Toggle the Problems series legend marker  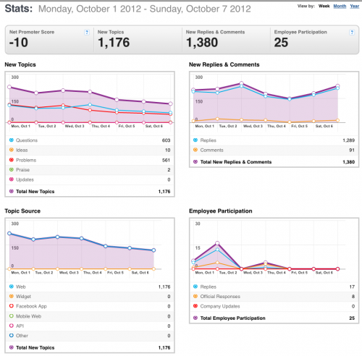click(x=12, y=160)
